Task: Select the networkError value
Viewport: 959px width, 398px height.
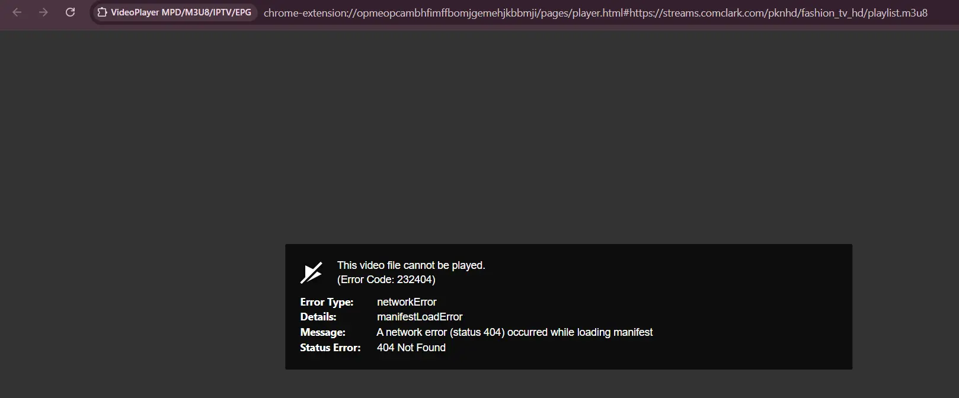Action: tap(407, 302)
